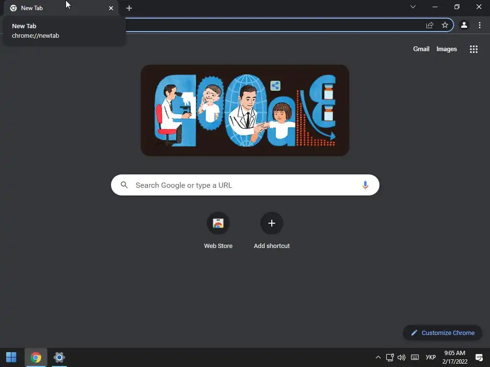Close the New Tab tab
The height and width of the screenshot is (367, 490).
[x=111, y=8]
